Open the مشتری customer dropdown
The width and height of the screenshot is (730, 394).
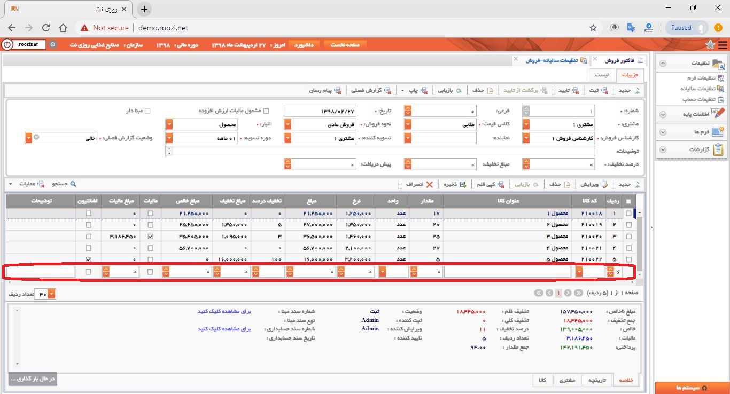(526, 124)
